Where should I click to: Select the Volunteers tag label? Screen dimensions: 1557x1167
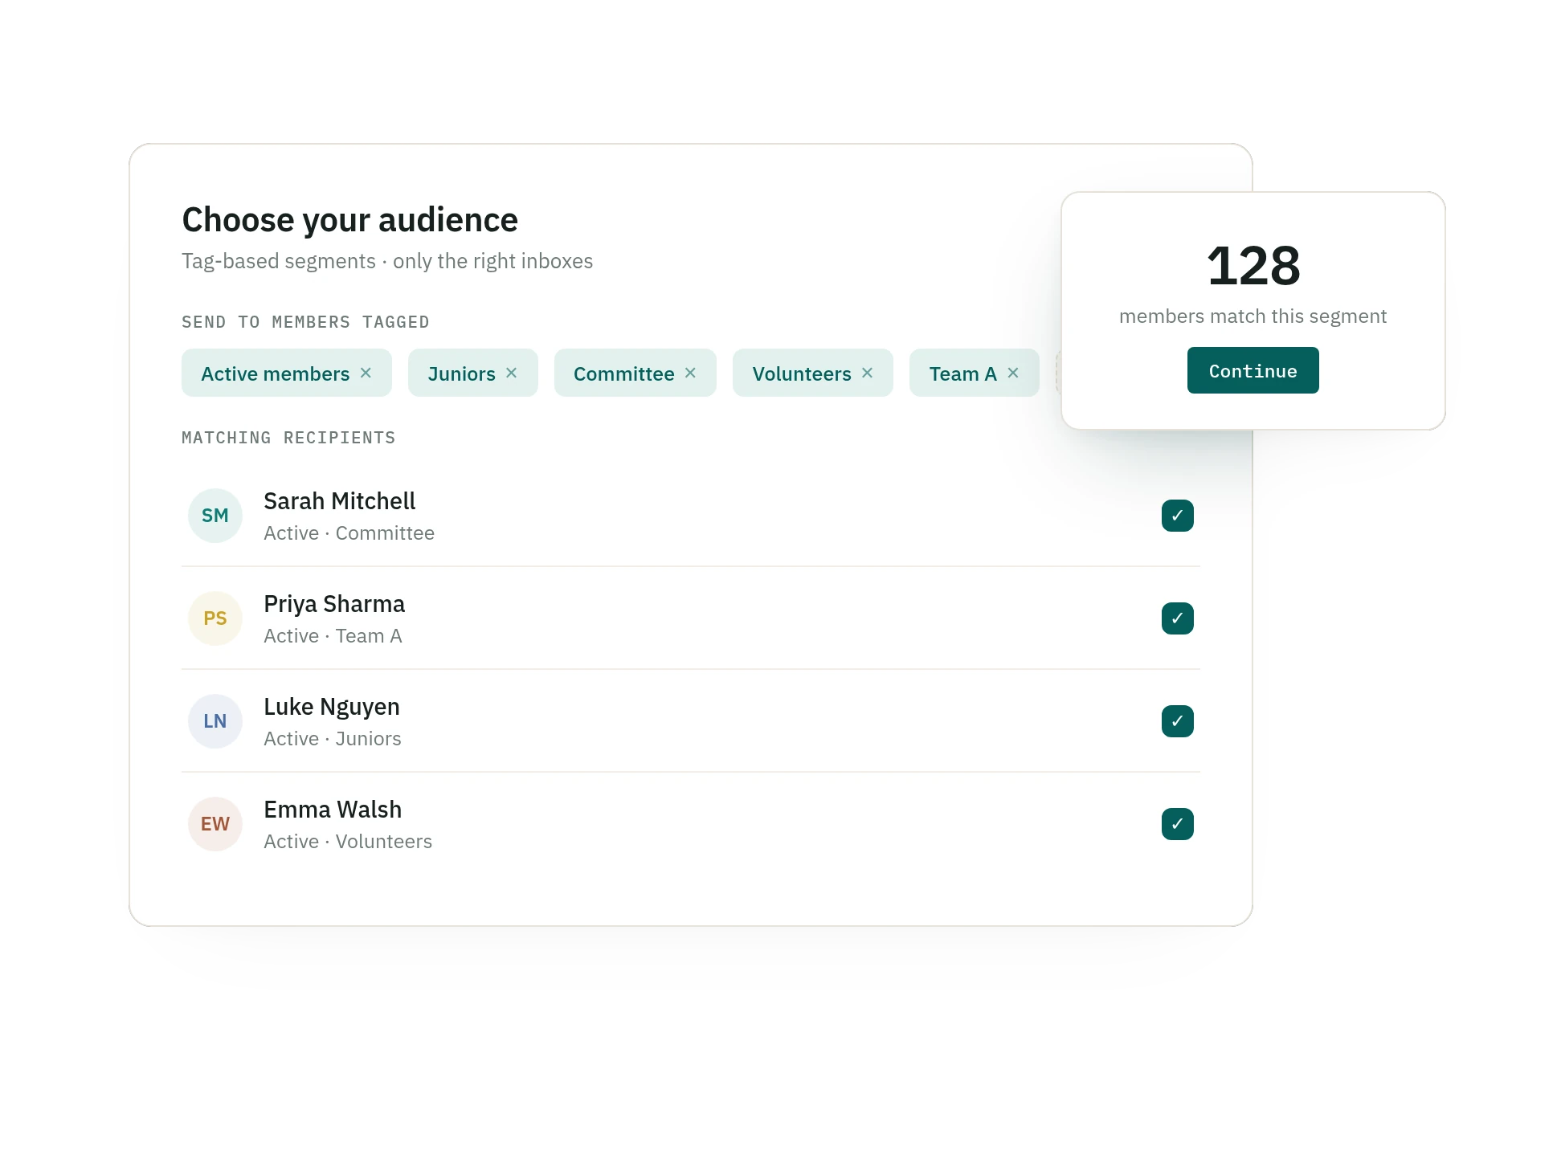click(x=801, y=374)
